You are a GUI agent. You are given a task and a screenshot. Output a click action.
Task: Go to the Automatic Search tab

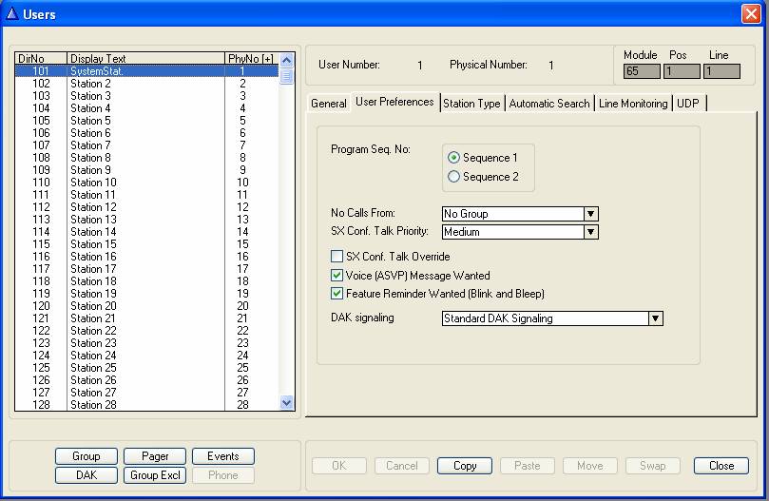point(549,104)
